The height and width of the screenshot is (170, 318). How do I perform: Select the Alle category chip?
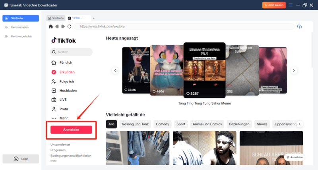point(111,124)
